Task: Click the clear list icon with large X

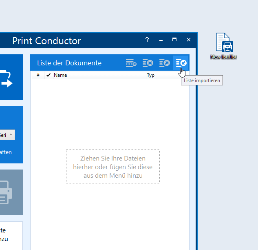Action: tap(148, 63)
